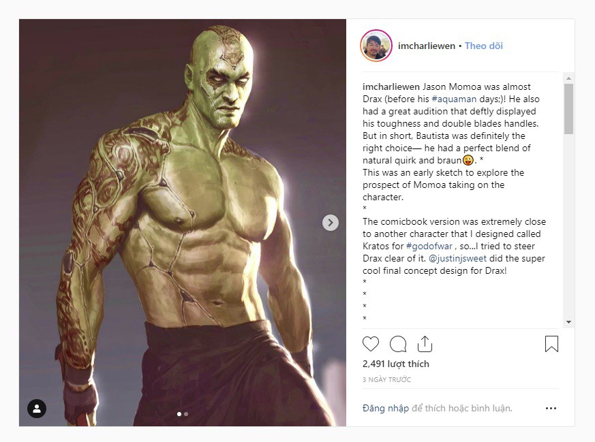
Task: Select the second carousel dot indicator
Action: tap(186, 414)
